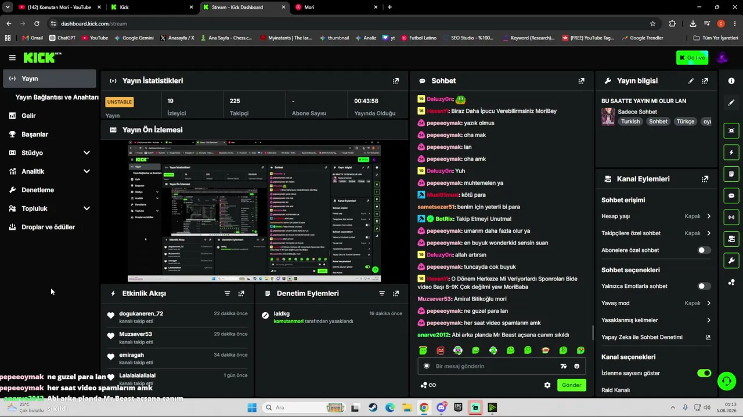
Task: Open chat settings gear icon
Action: [547, 385]
